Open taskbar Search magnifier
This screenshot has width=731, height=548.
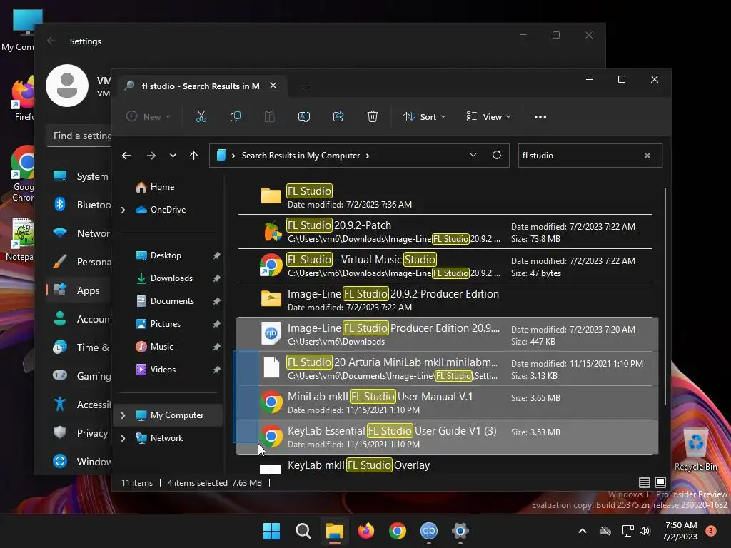[x=303, y=531]
